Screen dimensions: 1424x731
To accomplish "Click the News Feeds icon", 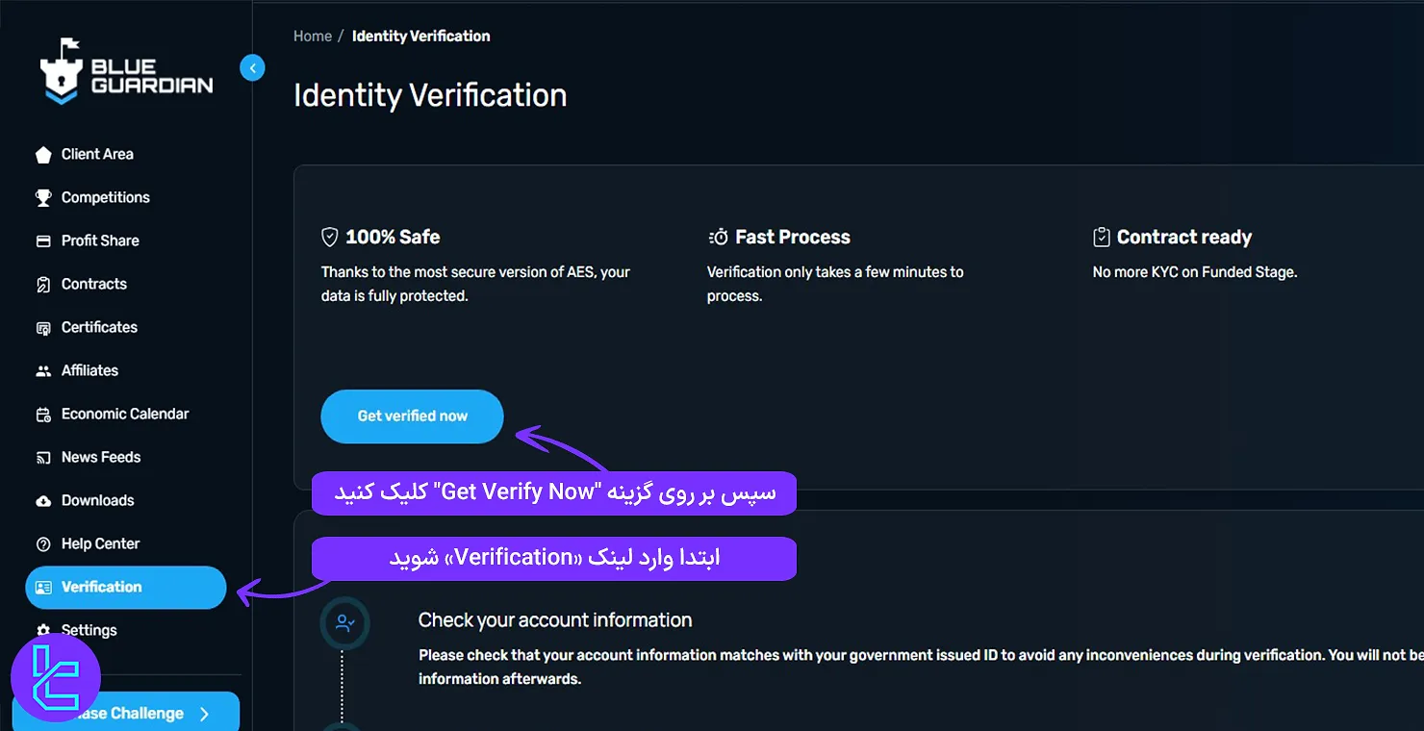I will 43,457.
